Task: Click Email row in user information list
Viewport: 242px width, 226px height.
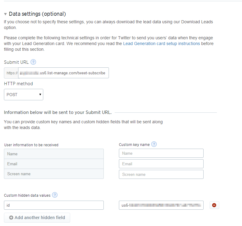Action: [54, 164]
